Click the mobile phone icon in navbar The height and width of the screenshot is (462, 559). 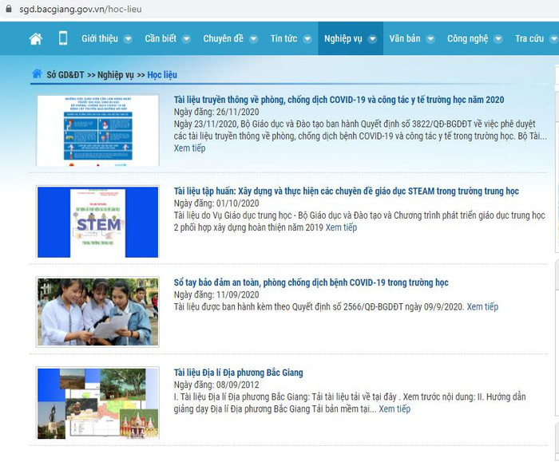tap(63, 38)
